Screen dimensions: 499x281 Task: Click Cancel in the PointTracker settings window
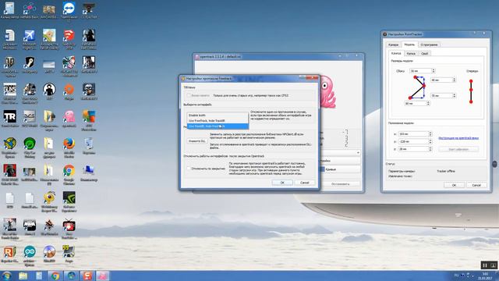(x=476, y=185)
